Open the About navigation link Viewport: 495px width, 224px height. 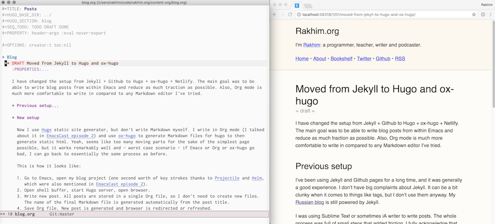[x=320, y=58]
